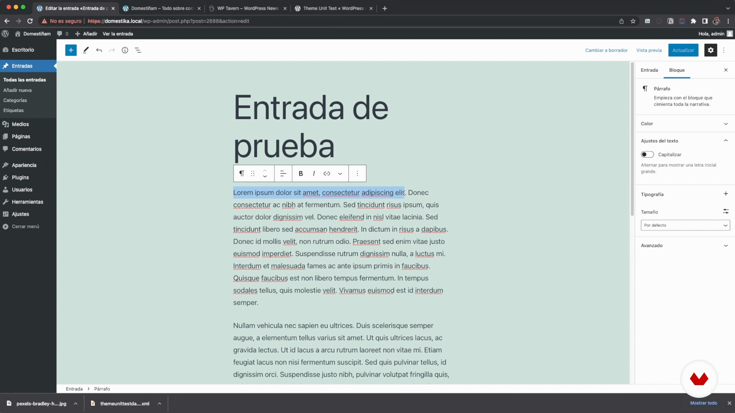Screen dimensions: 735x413
Task: Expand the Color panel
Action: point(684,124)
